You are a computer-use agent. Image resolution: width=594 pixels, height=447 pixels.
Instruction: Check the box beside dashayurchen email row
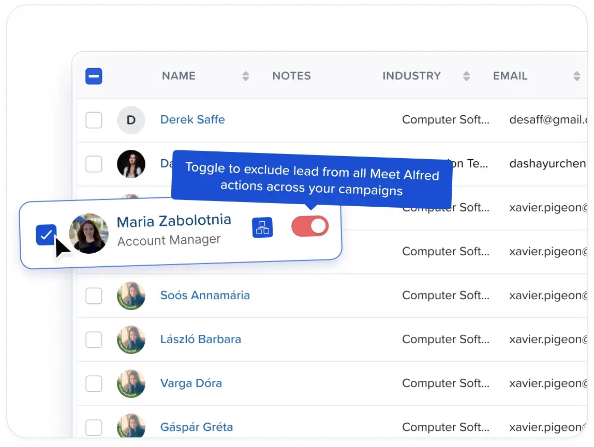point(94,164)
